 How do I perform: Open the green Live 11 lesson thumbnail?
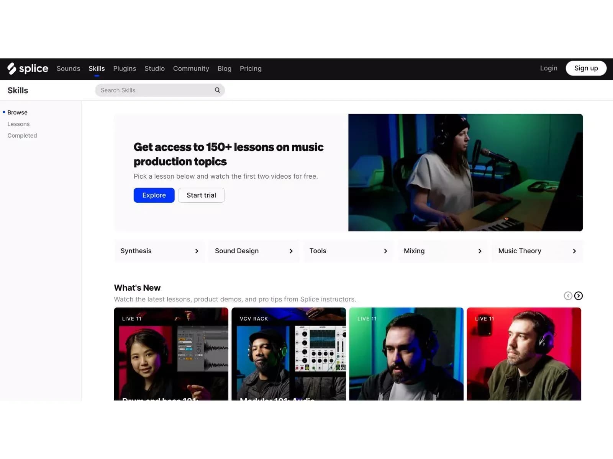coord(406,354)
